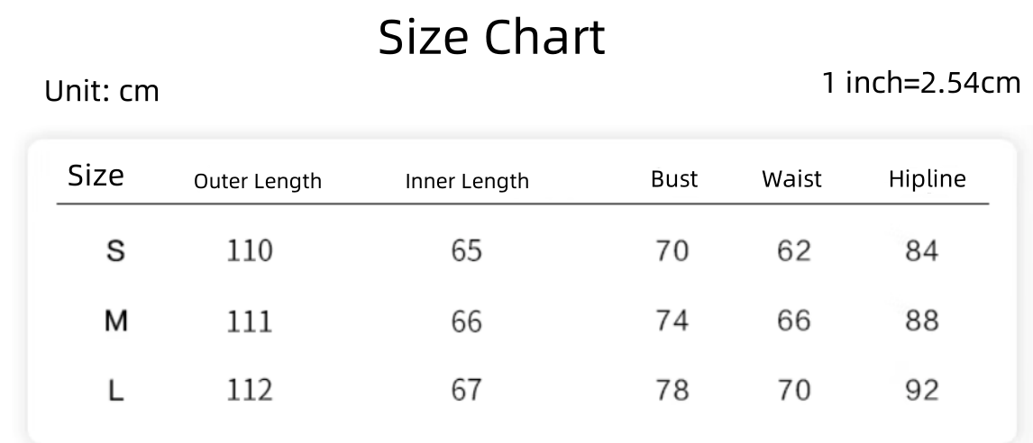Viewport: 1033px width, 443px height.
Task: Click the Size Chart title
Action: 491,39
